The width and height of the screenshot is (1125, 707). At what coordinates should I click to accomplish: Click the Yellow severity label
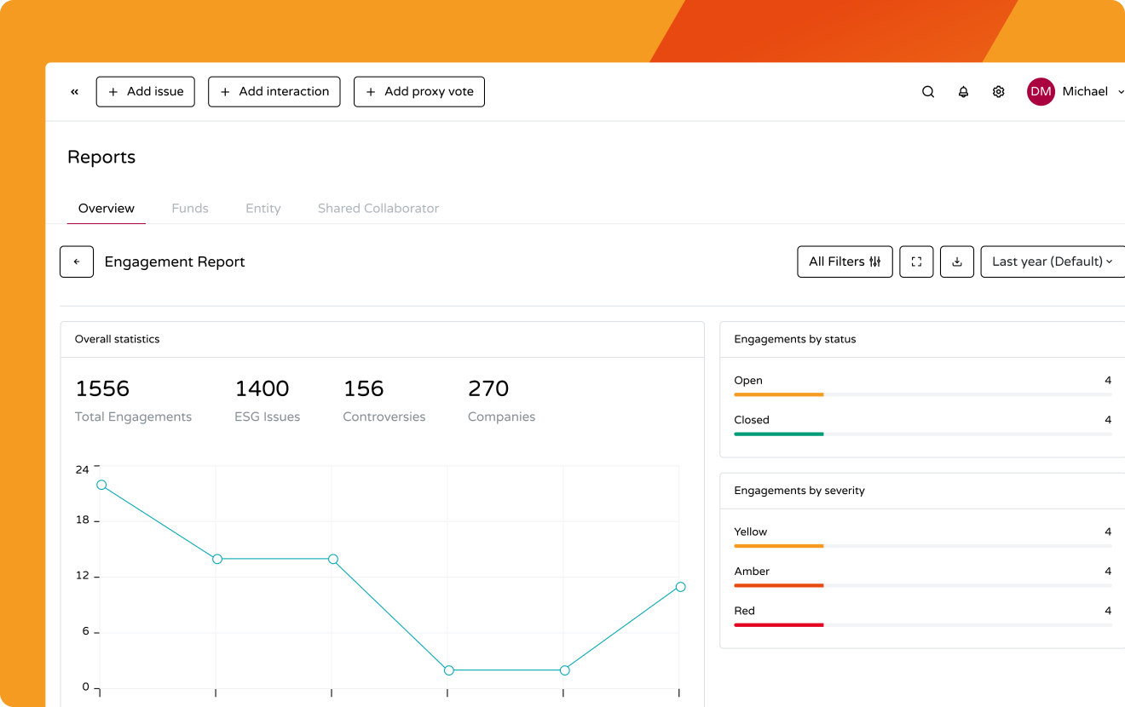(751, 532)
